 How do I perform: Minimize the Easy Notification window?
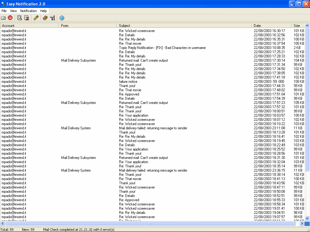292,4
